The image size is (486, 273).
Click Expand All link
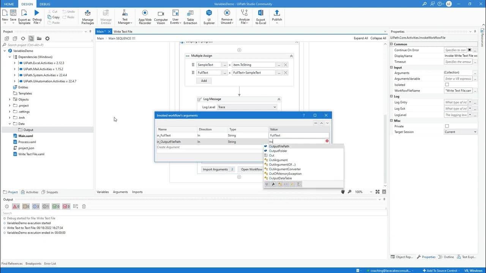click(361, 38)
